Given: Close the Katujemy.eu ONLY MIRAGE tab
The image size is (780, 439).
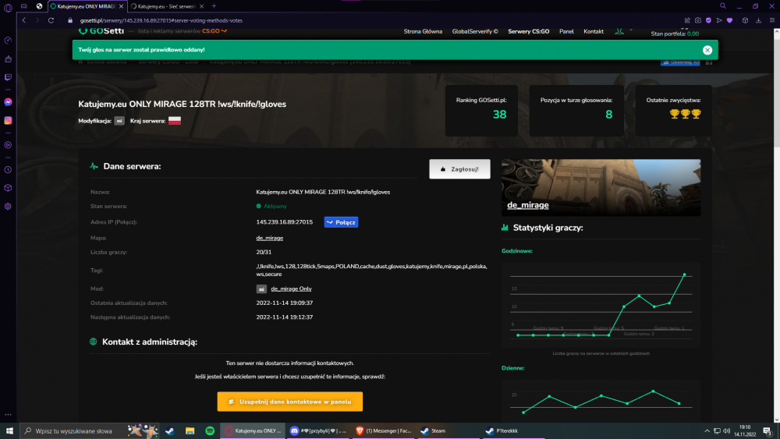Looking at the screenshot, I should 121,6.
